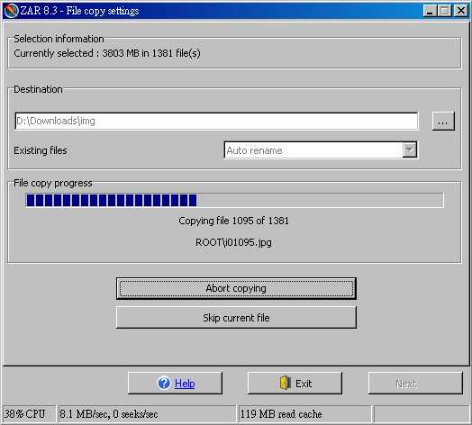Maximize the ZAR window

point(445,11)
